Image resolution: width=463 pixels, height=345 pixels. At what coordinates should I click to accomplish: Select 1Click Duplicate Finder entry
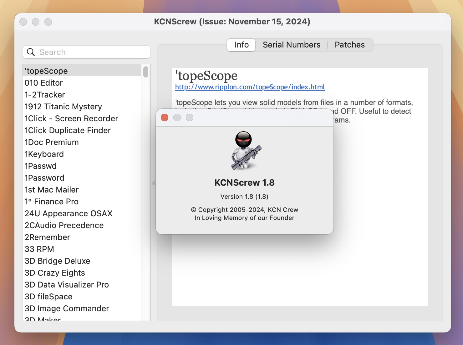(82, 130)
